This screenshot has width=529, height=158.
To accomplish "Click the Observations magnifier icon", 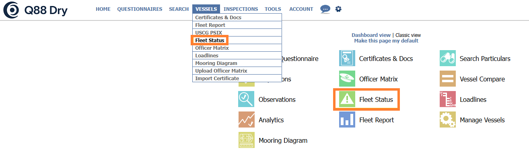I will tap(246, 99).
